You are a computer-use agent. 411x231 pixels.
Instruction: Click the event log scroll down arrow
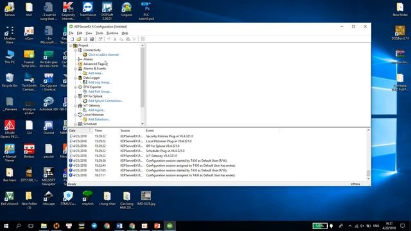click(x=368, y=178)
